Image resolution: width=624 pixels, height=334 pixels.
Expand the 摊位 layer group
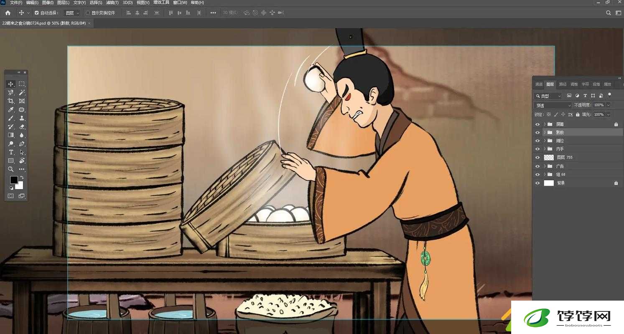coord(545,141)
